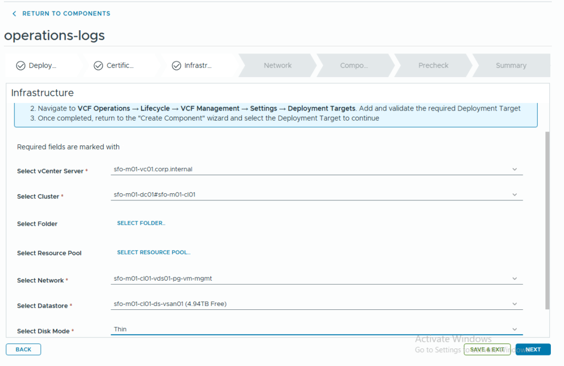Image resolution: width=564 pixels, height=366 pixels.
Task: Click the vertical scrollbar in Infrastructure panel
Action: click(546, 220)
